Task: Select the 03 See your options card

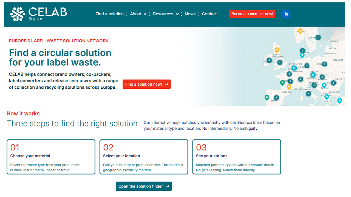Action: (237, 157)
